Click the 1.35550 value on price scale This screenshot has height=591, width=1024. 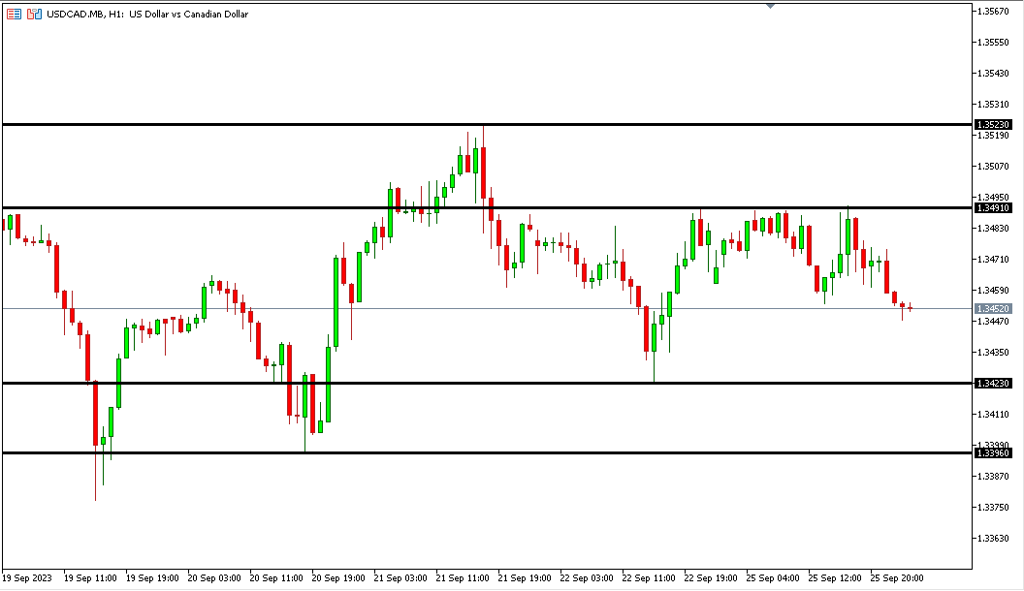(x=993, y=43)
